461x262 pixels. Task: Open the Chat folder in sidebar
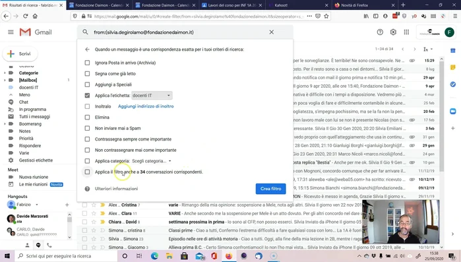click(x=24, y=102)
